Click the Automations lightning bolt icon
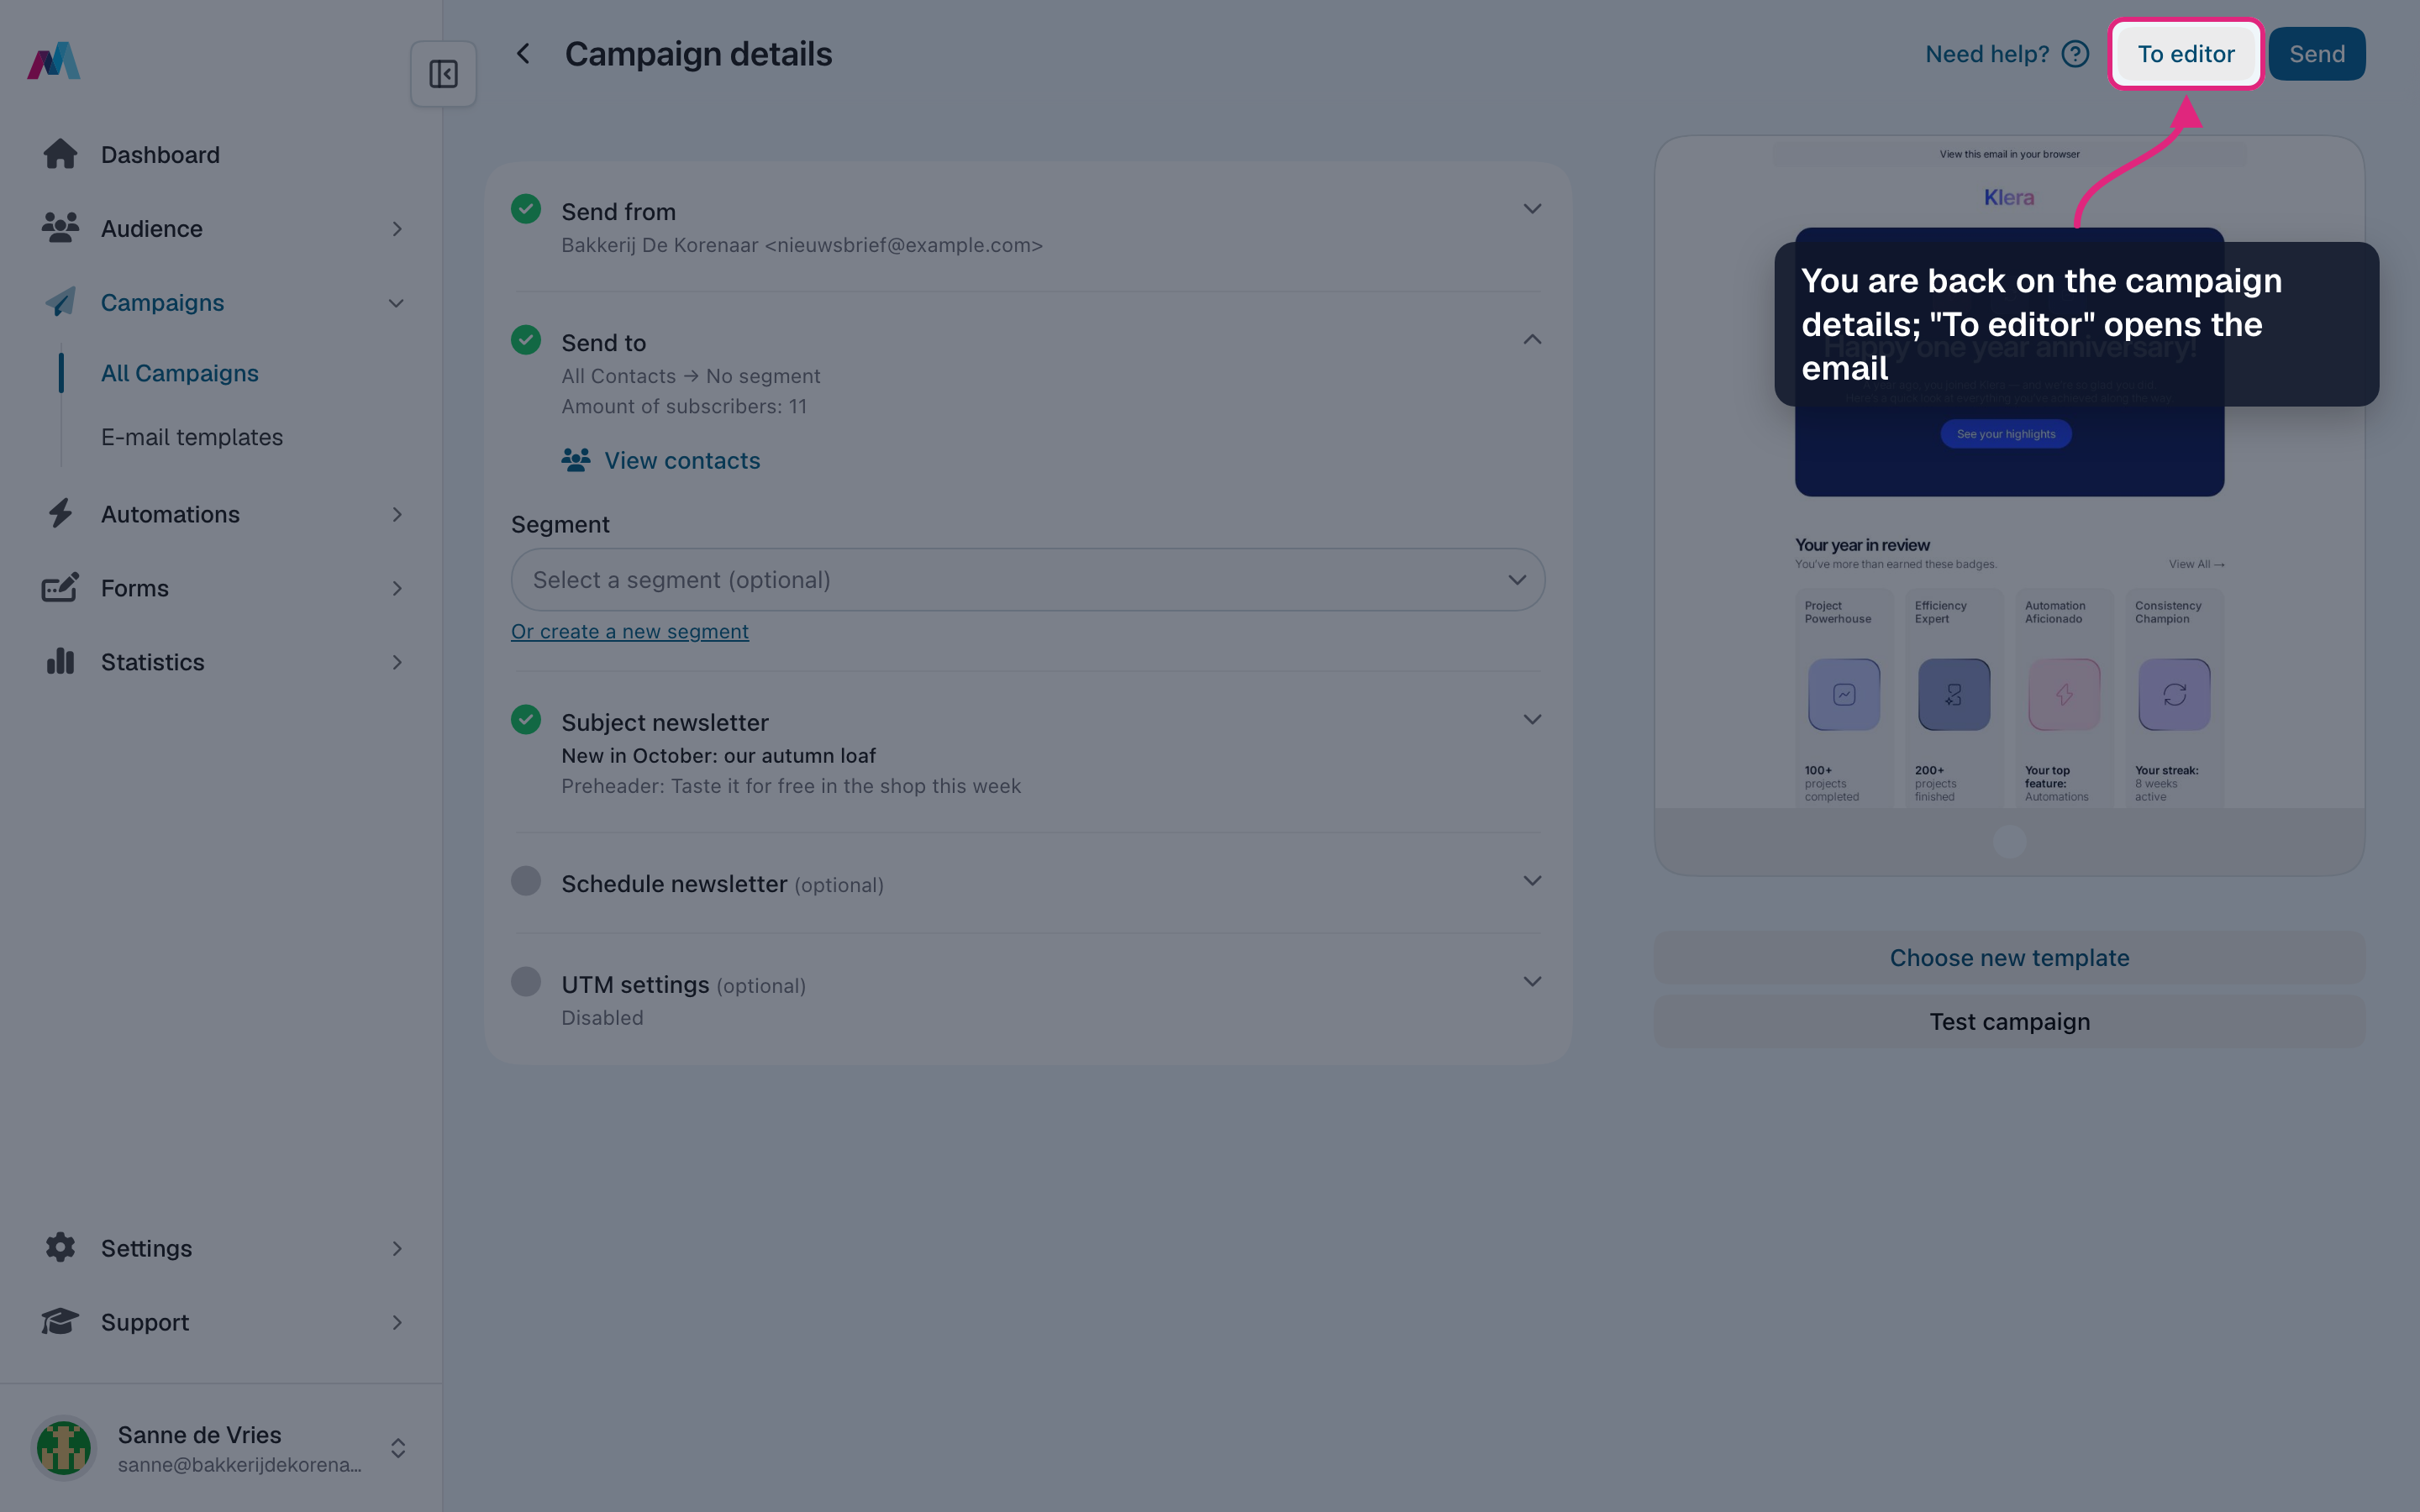Image resolution: width=2420 pixels, height=1512 pixels. point(60,514)
